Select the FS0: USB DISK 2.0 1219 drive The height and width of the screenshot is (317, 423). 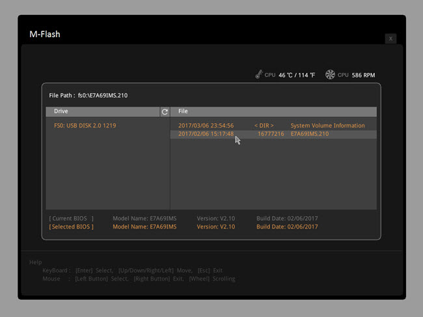[85, 126]
